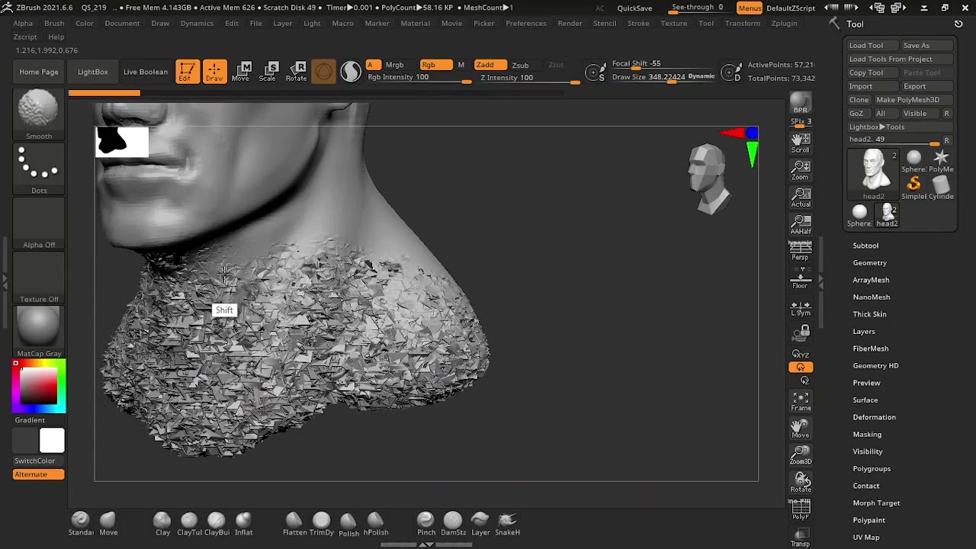Click the BPR render button
The image size is (976, 549).
[x=800, y=102]
